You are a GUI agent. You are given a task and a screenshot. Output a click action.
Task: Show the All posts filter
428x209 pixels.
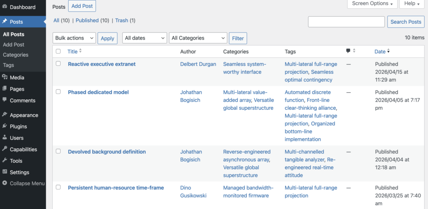coord(56,20)
